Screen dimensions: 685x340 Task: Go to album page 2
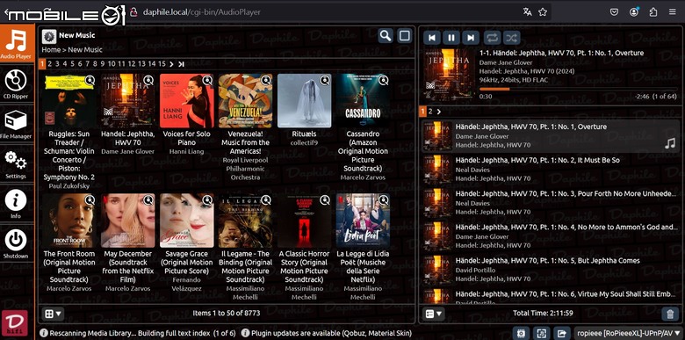click(50, 64)
